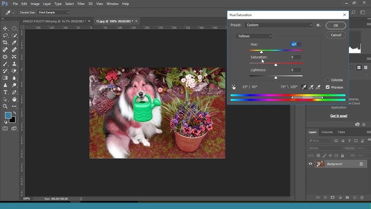Image resolution: width=371 pixels, height=209 pixels.
Task: Expand the status bar info arrow
Action: coord(81,199)
